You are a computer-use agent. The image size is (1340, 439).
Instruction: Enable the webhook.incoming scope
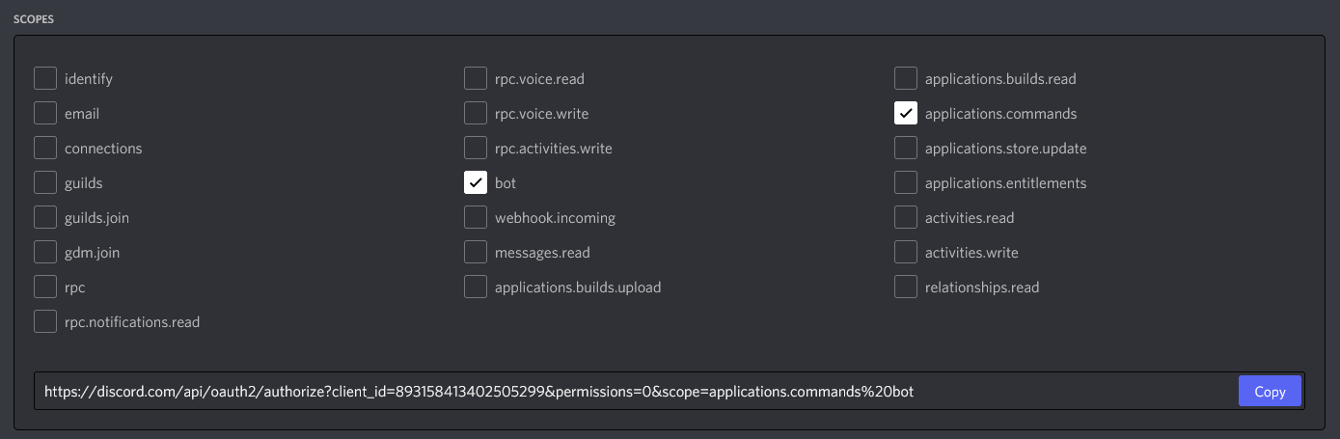point(476,217)
